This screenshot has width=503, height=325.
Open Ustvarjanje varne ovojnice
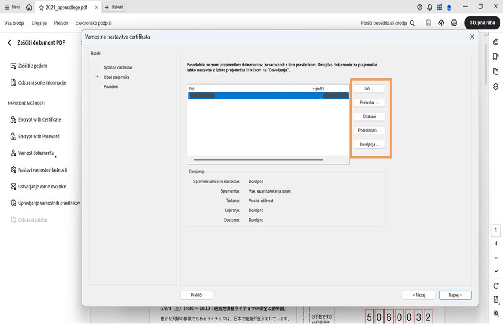(x=38, y=186)
